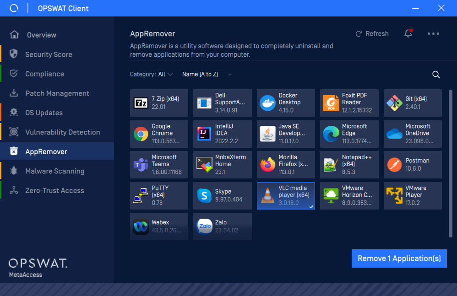Expand the Category All dropdown
457x296 pixels.
tap(166, 74)
